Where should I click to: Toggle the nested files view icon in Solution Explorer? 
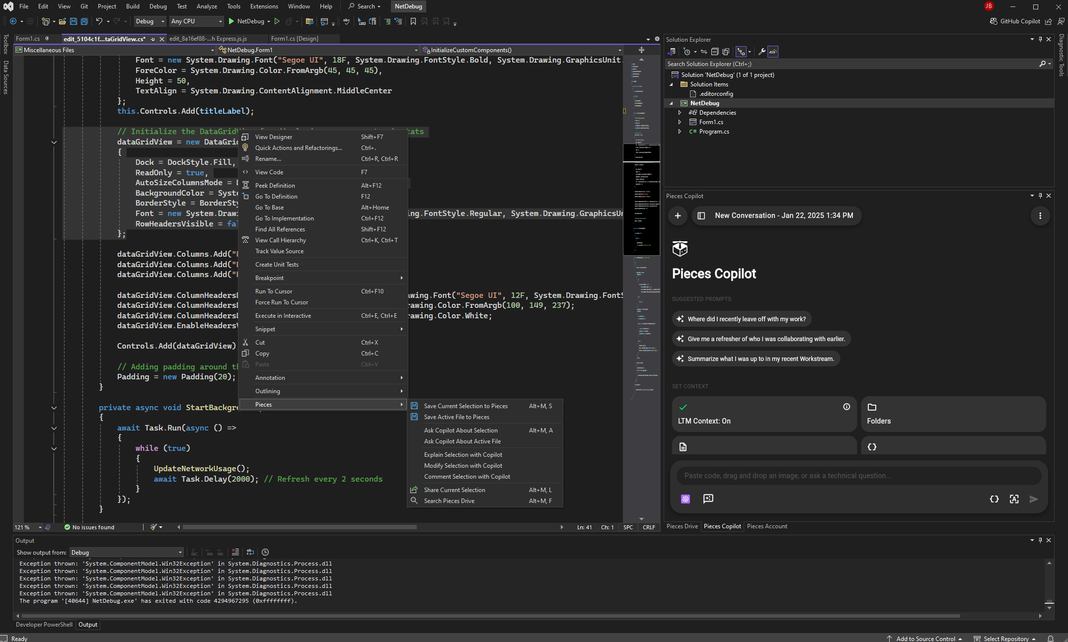point(741,52)
